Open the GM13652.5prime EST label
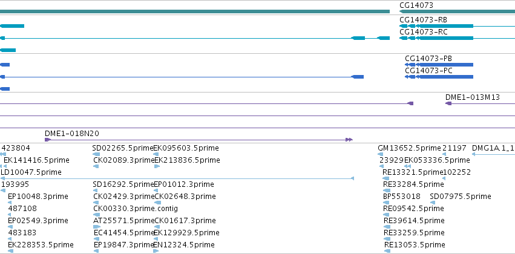 coord(409,148)
